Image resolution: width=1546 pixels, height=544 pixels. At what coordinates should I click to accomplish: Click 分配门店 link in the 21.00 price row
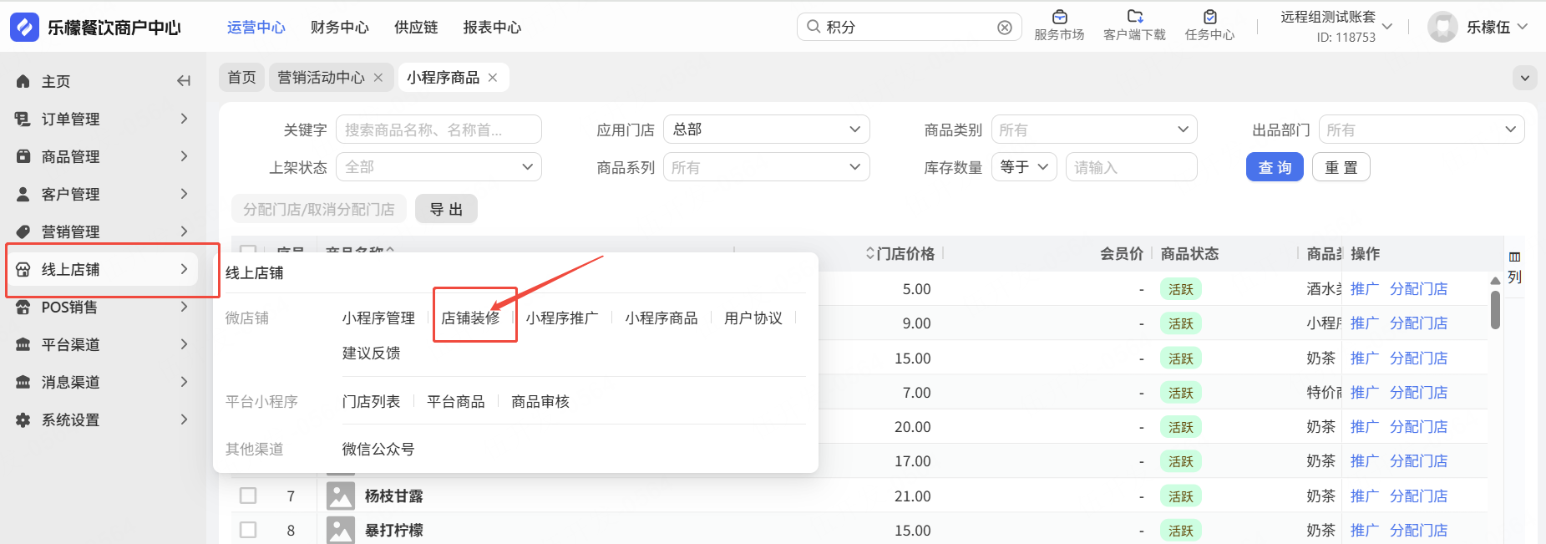[x=1419, y=496]
